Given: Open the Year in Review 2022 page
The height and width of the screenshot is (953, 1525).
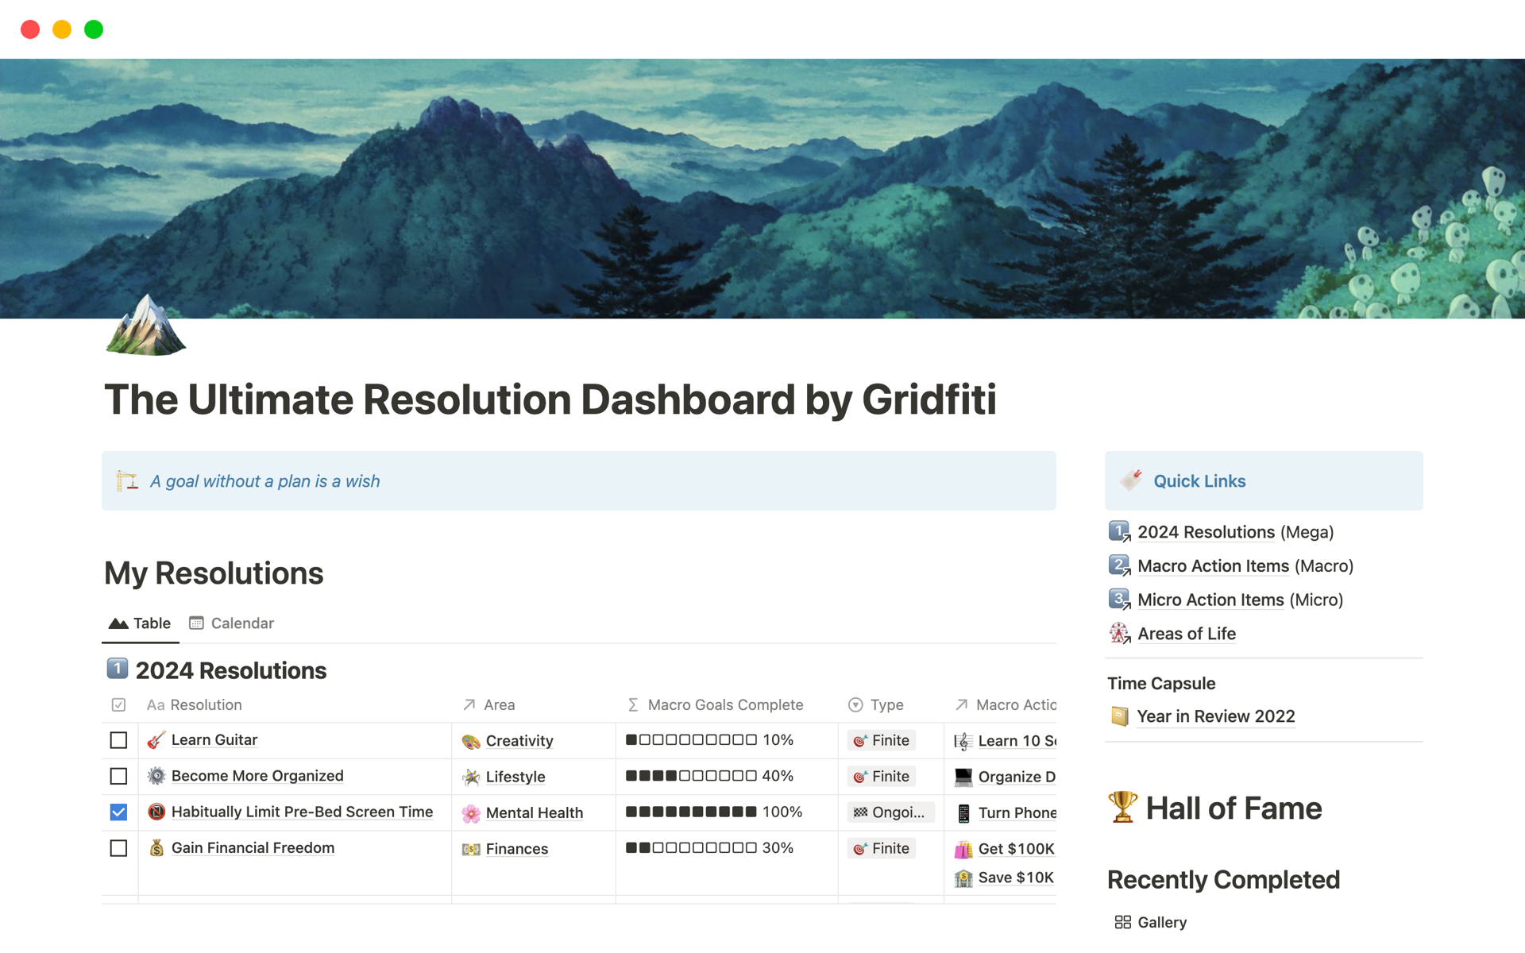Looking at the screenshot, I should 1215,716.
